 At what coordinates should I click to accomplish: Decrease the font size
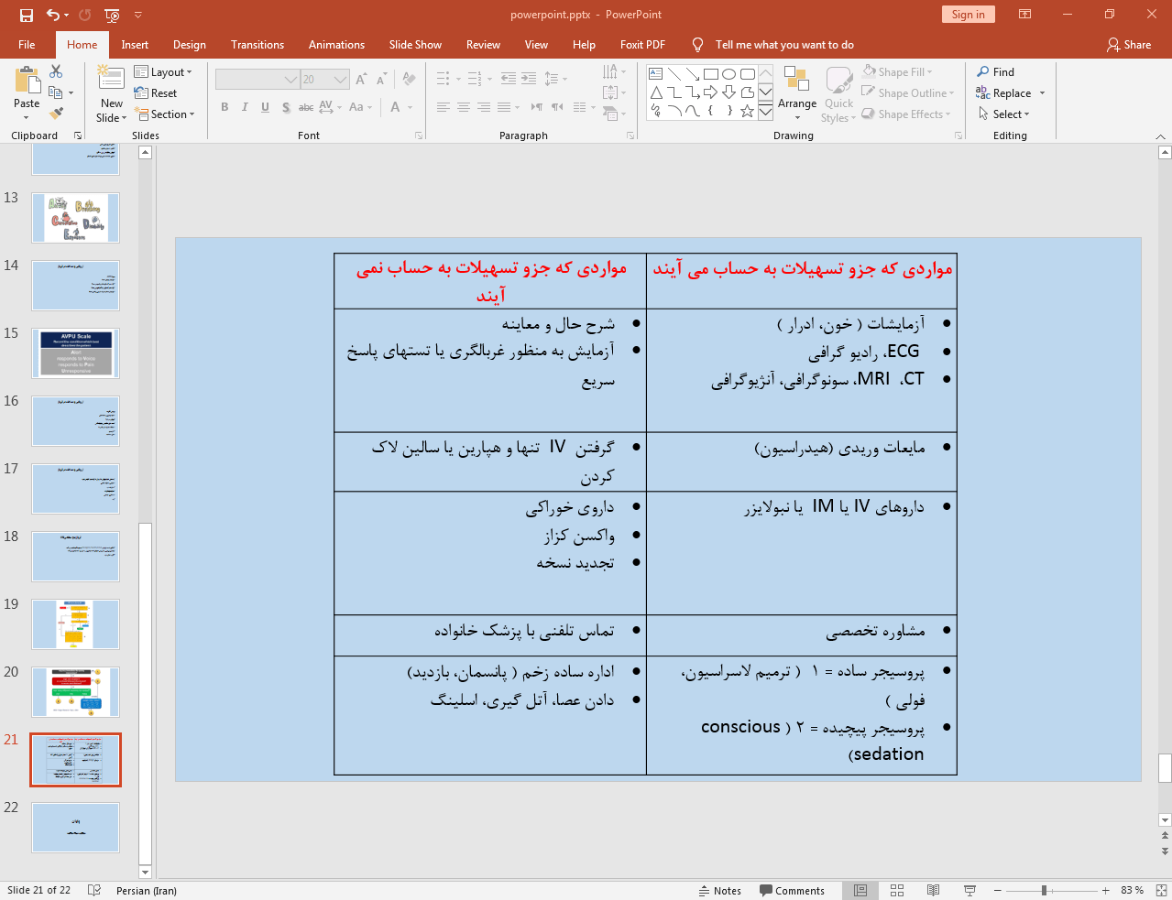click(x=381, y=80)
